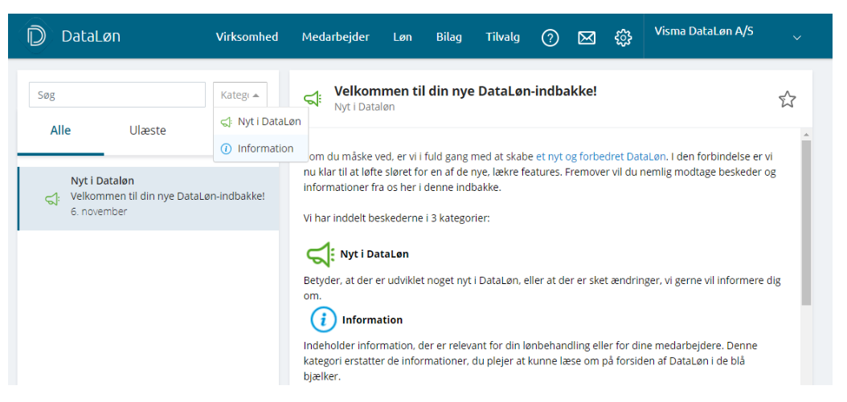Switch to the Alle tab

(x=60, y=131)
